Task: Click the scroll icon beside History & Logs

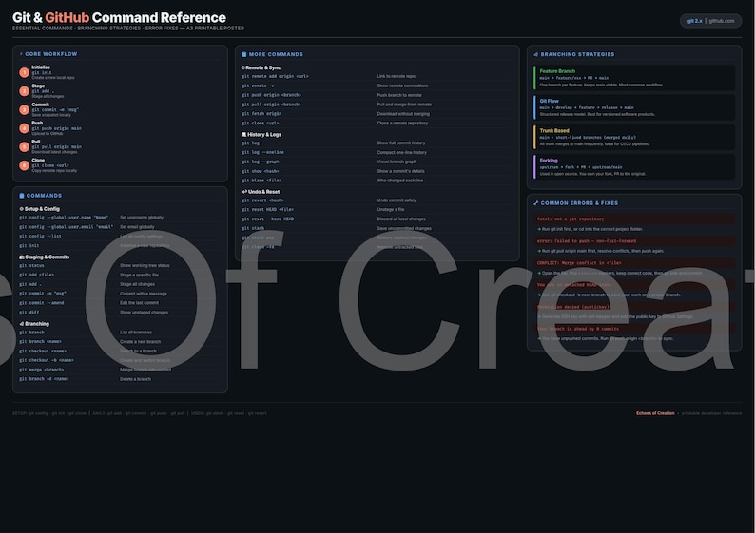Action: (x=244, y=135)
